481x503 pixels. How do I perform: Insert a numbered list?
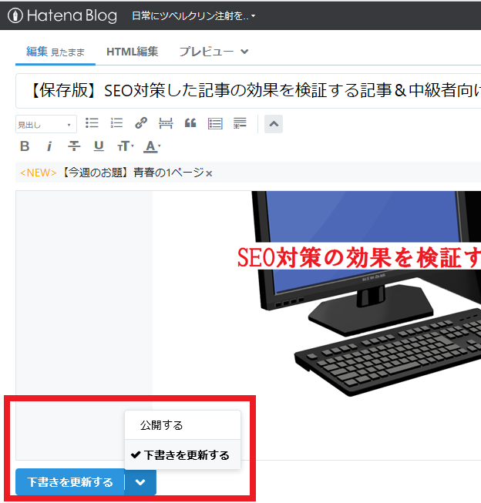116,123
